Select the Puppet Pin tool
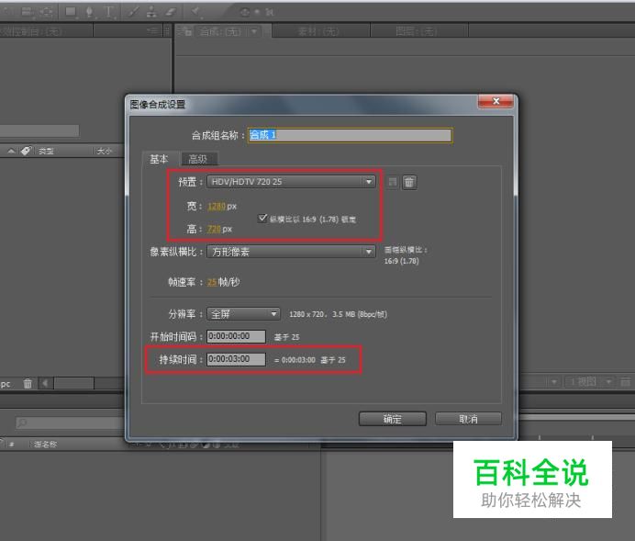This screenshot has width=635, height=541. click(196, 12)
